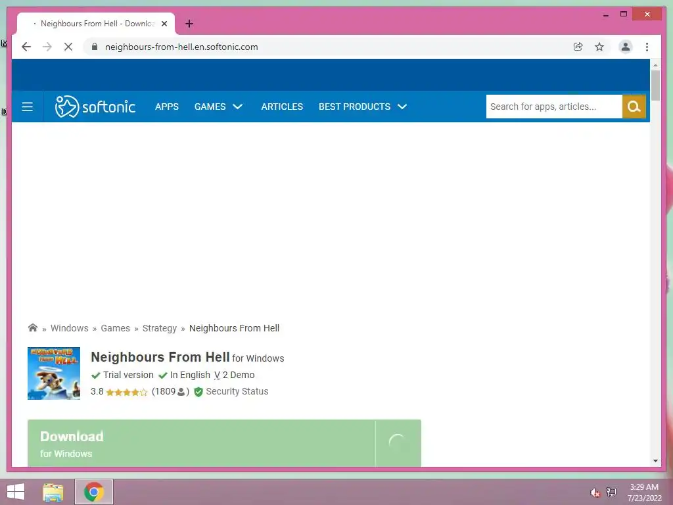This screenshot has width=673, height=505.
Task: Click Games in breadcrumb
Action: tap(115, 328)
